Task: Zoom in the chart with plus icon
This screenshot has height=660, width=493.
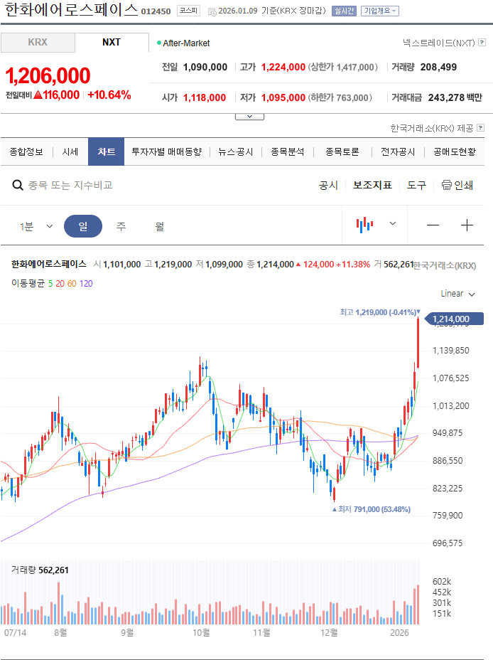Action: pyautogui.click(x=467, y=225)
